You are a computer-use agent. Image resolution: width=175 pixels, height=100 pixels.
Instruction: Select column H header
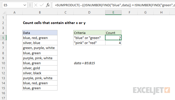(161, 12)
